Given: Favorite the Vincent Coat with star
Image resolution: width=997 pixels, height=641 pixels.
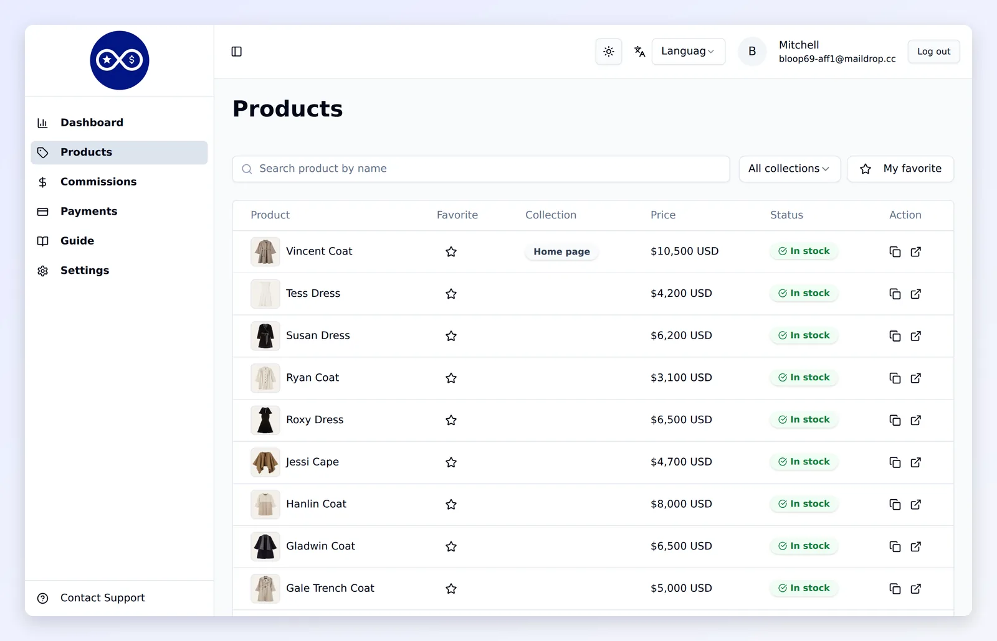Looking at the screenshot, I should tap(451, 251).
